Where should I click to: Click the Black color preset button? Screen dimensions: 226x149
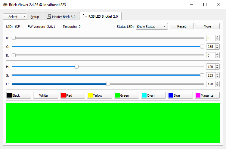tap(19, 95)
